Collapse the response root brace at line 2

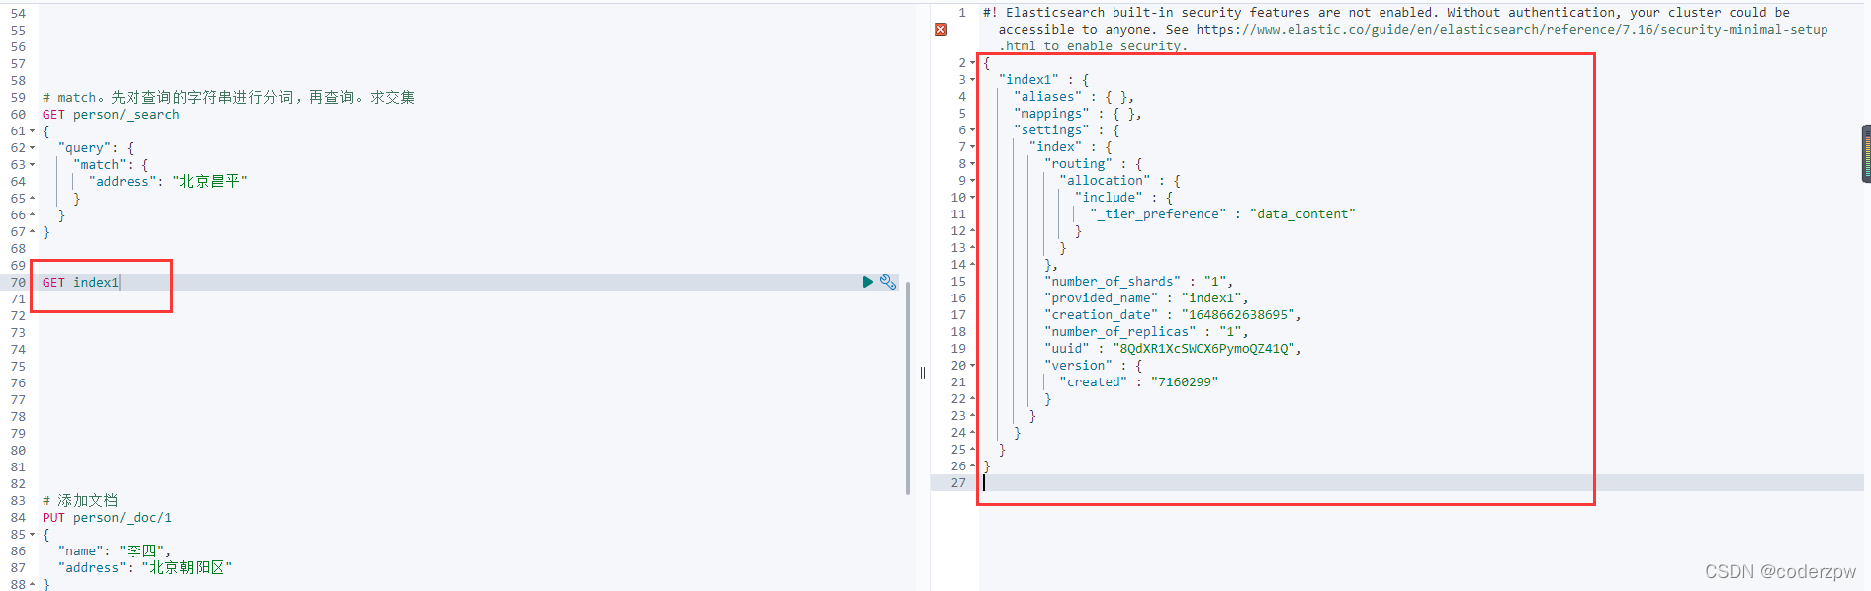972,63
